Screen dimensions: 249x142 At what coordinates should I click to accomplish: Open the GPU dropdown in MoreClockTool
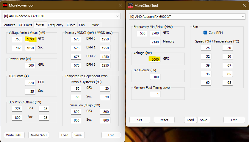(x=187, y=17)
